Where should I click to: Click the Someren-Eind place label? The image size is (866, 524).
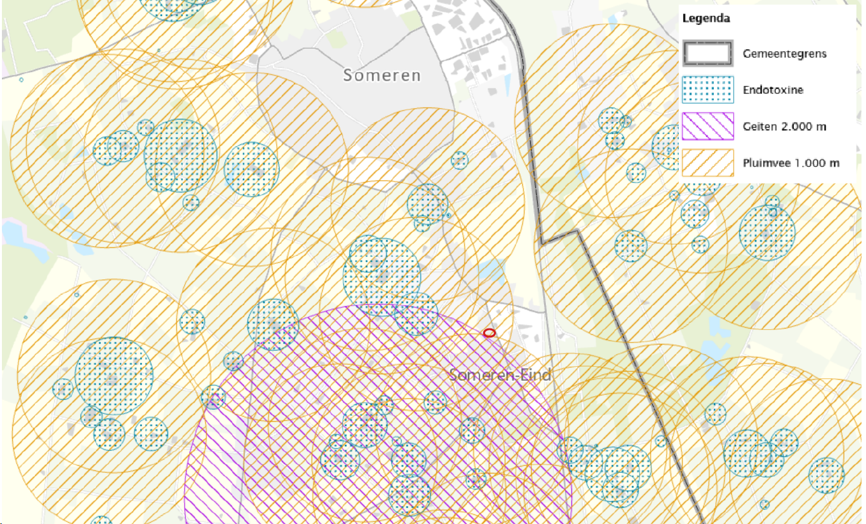point(501,375)
